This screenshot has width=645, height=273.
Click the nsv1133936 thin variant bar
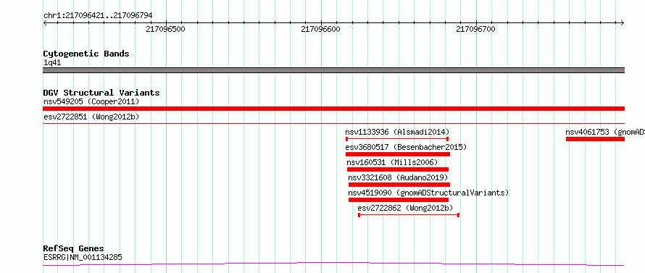(397, 139)
